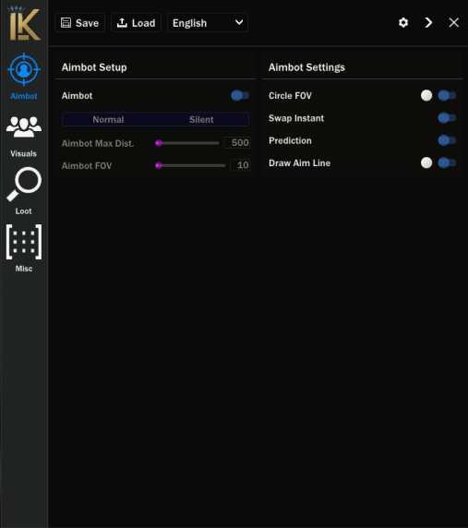Toggle the Circle FOV switch
This screenshot has height=528, width=468.
click(x=447, y=95)
